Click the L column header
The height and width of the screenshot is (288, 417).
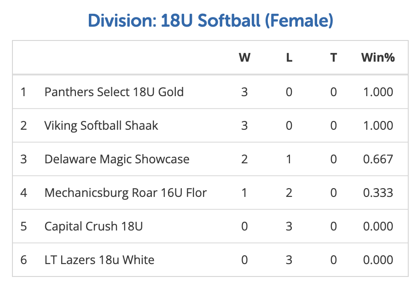pos(289,58)
